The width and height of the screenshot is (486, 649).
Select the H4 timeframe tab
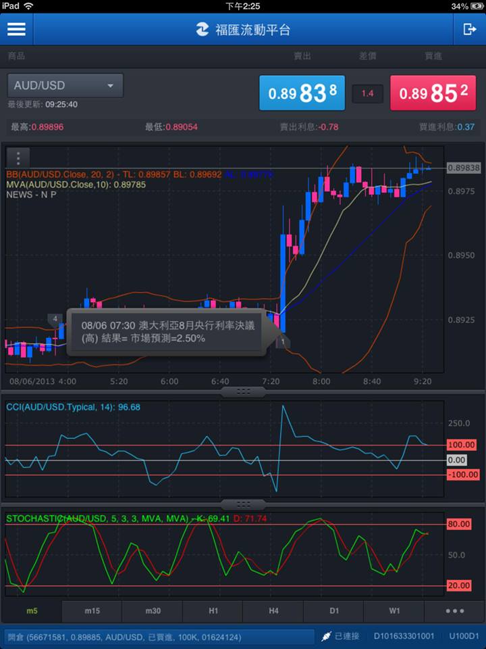click(273, 611)
